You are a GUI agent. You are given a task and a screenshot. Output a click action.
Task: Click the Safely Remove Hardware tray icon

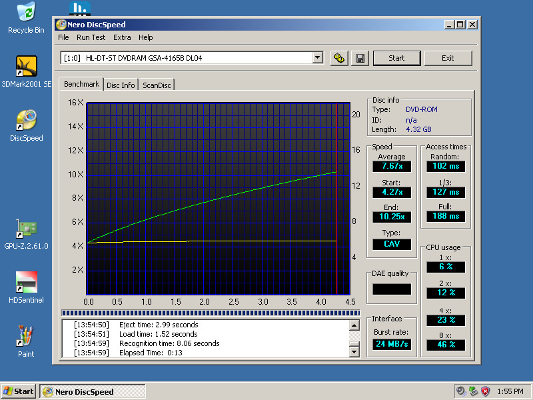pos(473,391)
